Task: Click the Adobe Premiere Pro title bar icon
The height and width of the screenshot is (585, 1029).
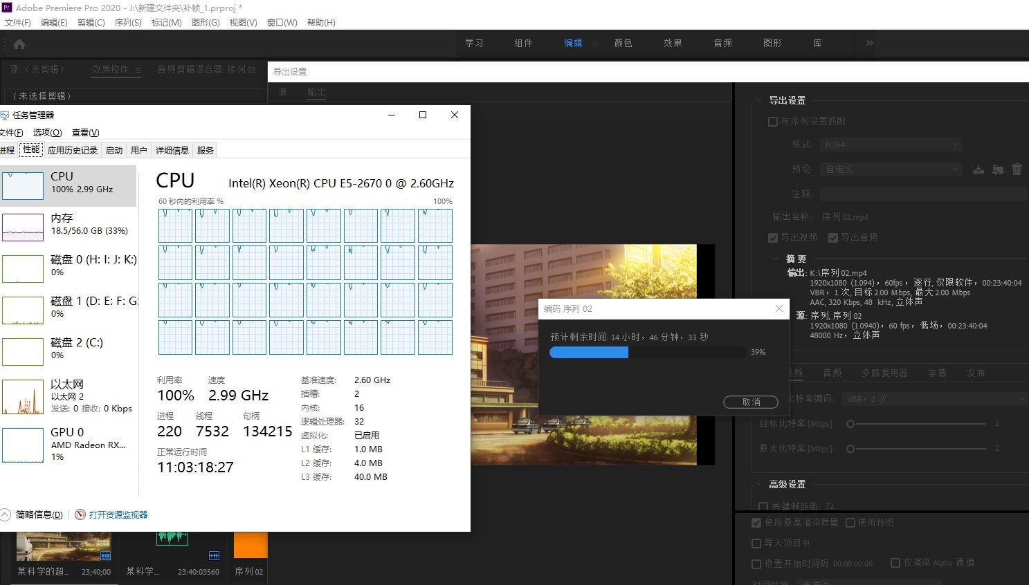Action: pyautogui.click(x=8, y=8)
